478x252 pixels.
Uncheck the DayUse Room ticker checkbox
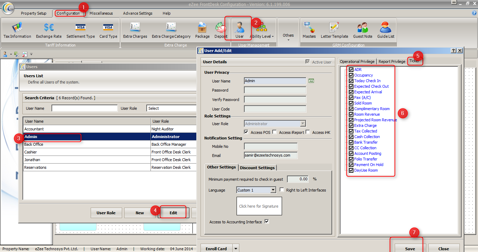click(351, 170)
